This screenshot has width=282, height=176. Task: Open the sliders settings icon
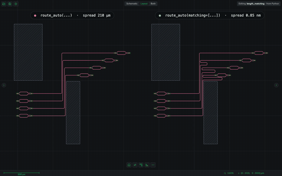tap(135, 165)
